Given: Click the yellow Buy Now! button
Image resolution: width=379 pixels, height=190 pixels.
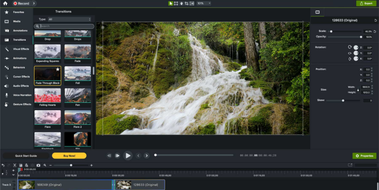Looking at the screenshot, I should 69,156.
